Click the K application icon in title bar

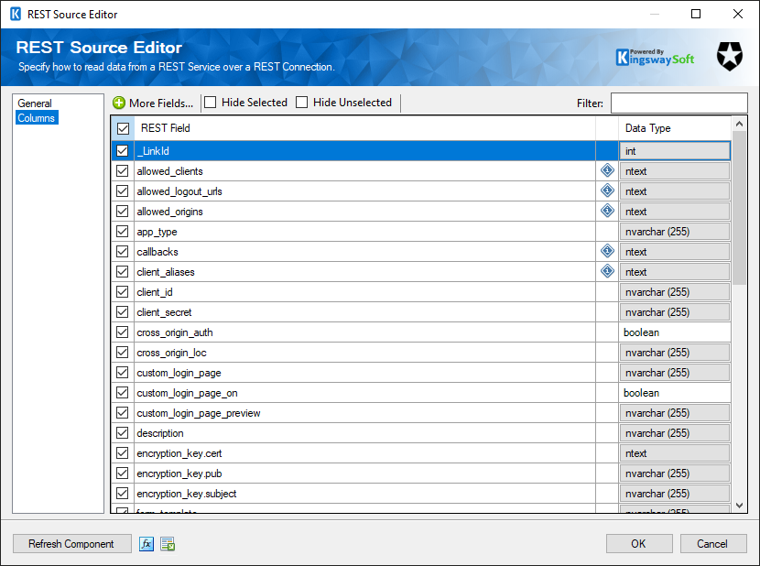[x=16, y=14]
